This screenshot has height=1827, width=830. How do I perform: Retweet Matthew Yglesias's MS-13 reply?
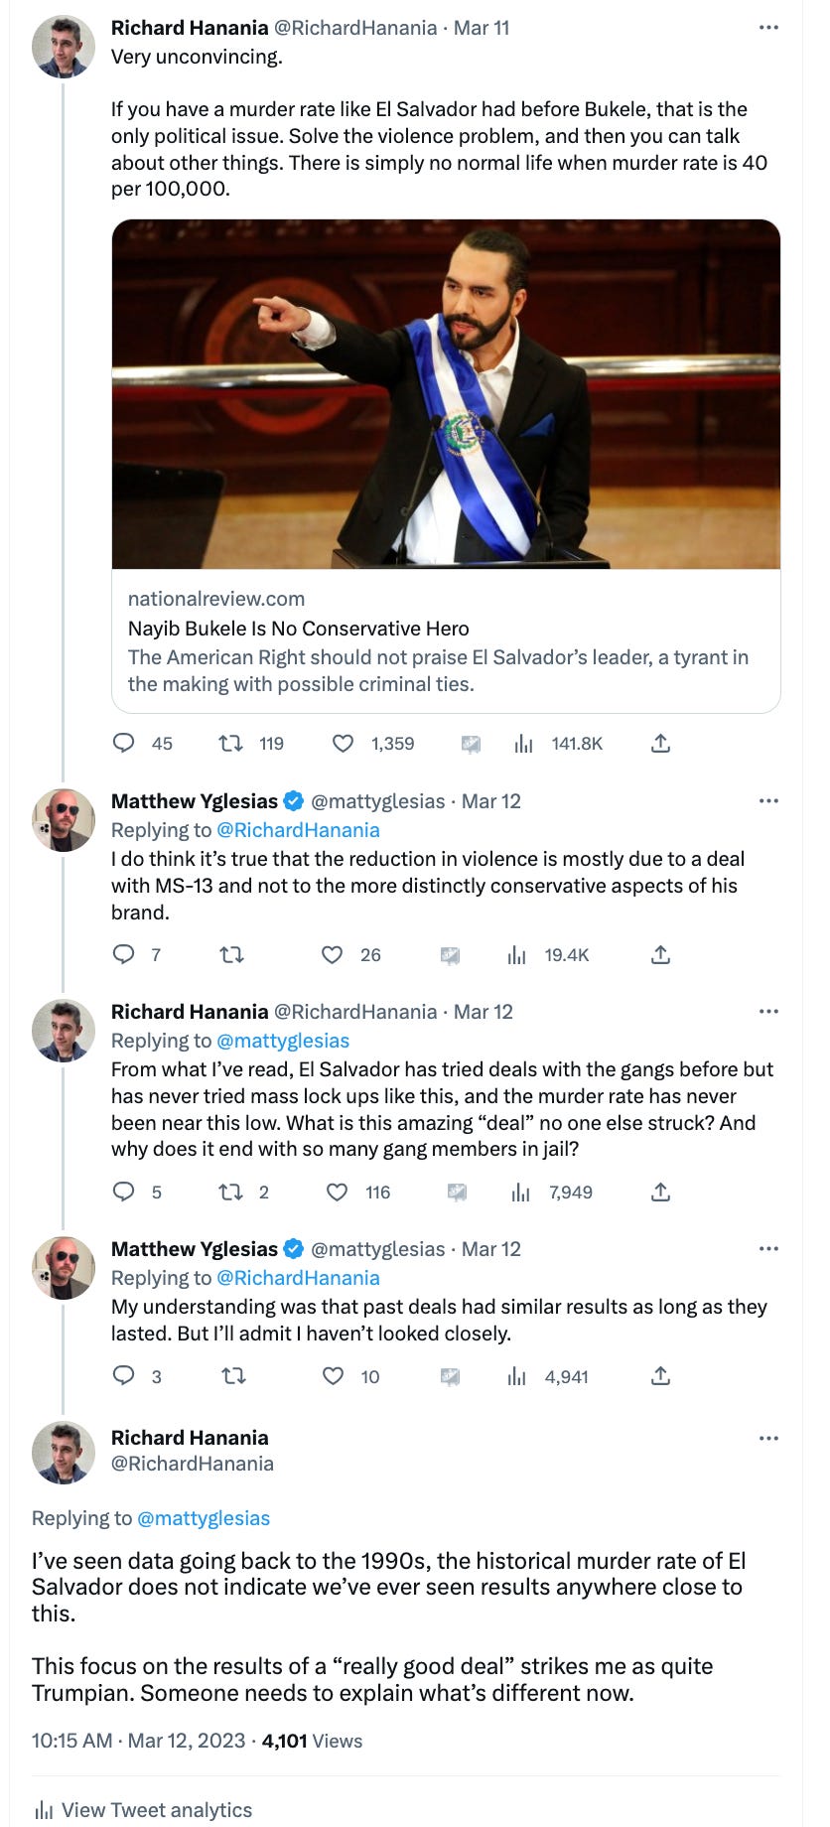[x=232, y=954]
